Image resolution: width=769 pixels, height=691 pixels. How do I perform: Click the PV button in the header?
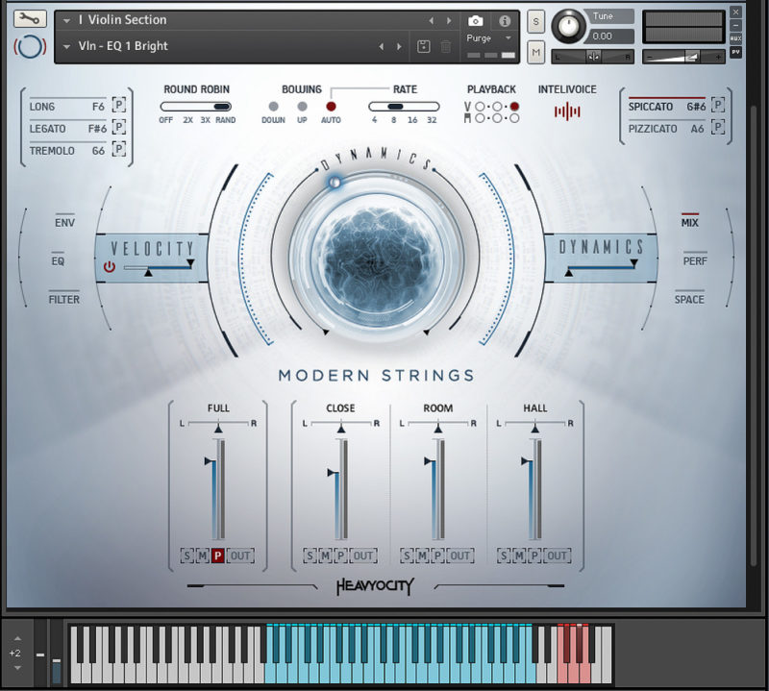coord(735,51)
